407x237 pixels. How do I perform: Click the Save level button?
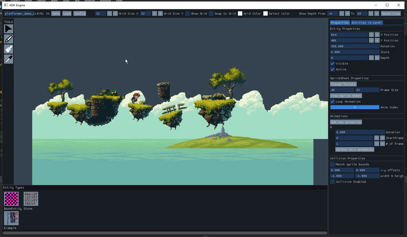[x=56, y=14]
